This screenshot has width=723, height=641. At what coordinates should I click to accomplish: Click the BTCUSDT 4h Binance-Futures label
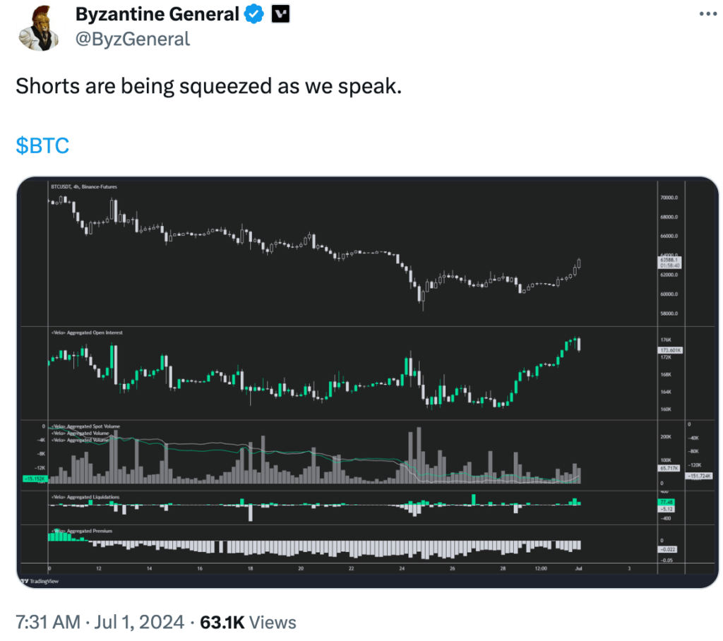84,187
